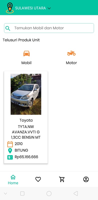Click the price tag icon
This screenshot has width=98, height=200.
[x=10, y=157]
